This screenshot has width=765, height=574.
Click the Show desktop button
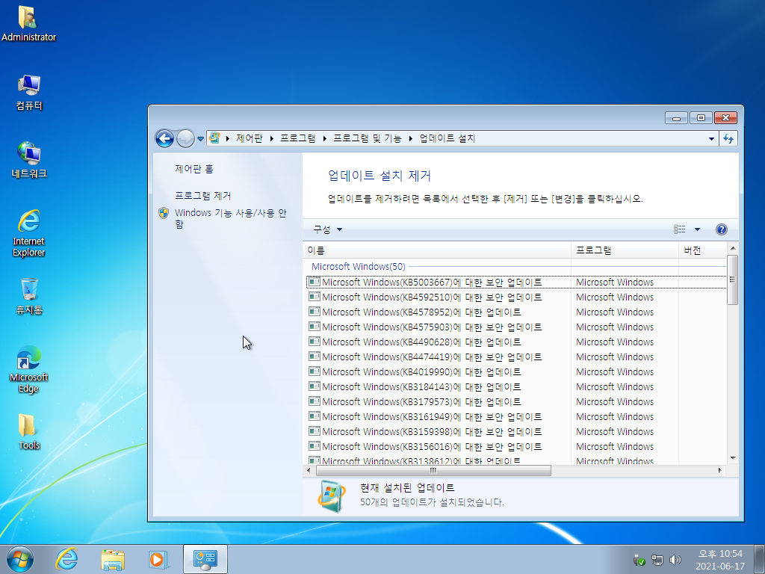point(759,560)
